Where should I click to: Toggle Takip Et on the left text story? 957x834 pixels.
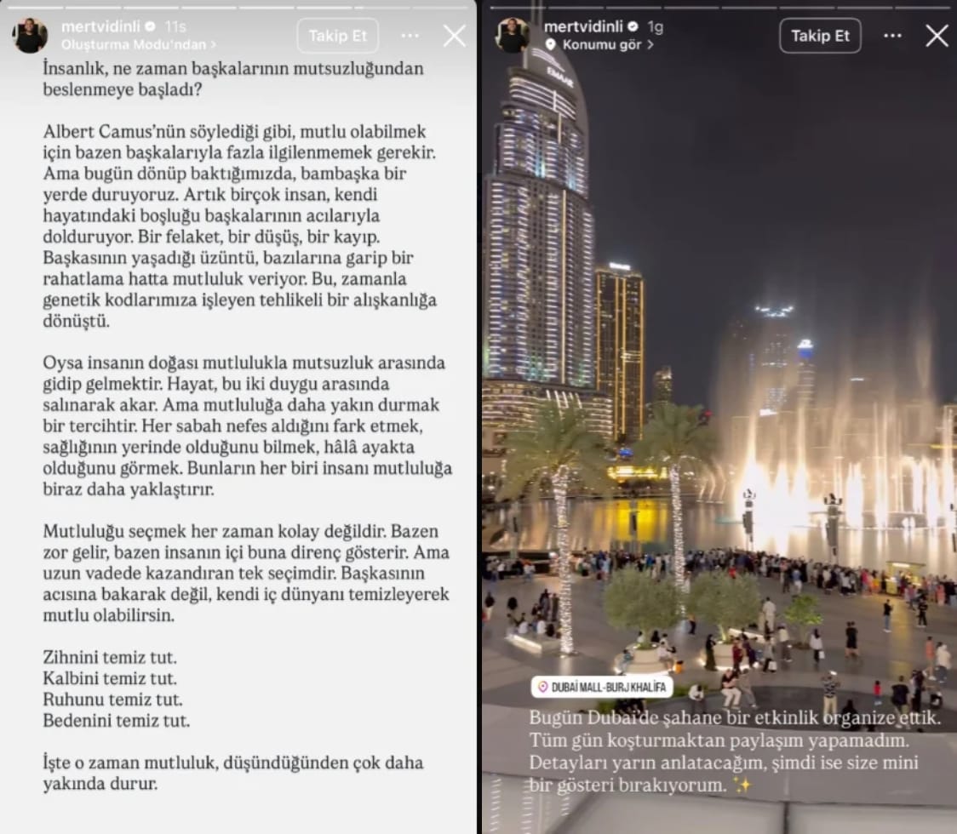coord(337,36)
